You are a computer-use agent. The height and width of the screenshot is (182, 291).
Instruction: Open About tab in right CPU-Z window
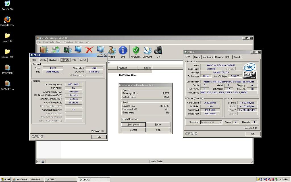click(237, 57)
